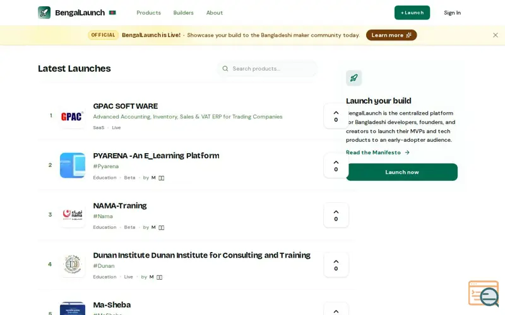This screenshot has width=505, height=315.
Task: Click the + Launch button in the header
Action: coord(412,13)
